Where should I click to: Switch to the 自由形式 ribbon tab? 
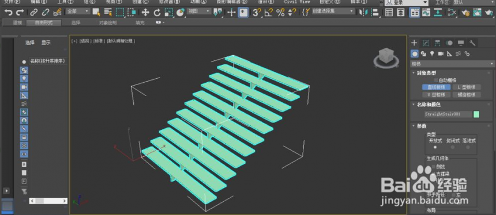pos(44,22)
